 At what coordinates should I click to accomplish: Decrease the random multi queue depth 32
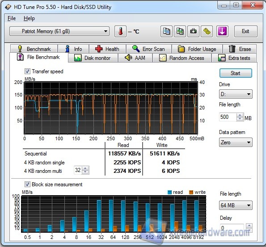pyautogui.click(x=85, y=172)
